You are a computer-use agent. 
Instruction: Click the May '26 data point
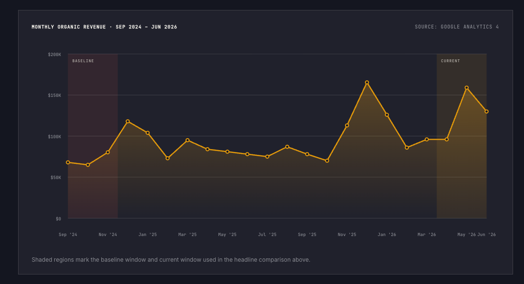466,88
